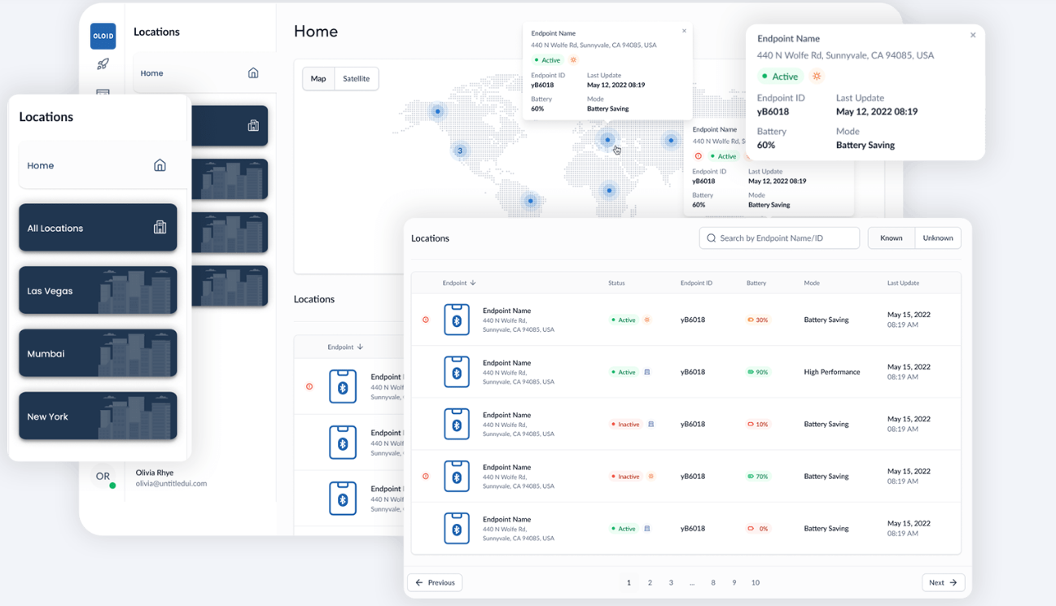Screen dimensions: 1056x606
Task: Click the home icon in floating Locations card
Action: 160,165
